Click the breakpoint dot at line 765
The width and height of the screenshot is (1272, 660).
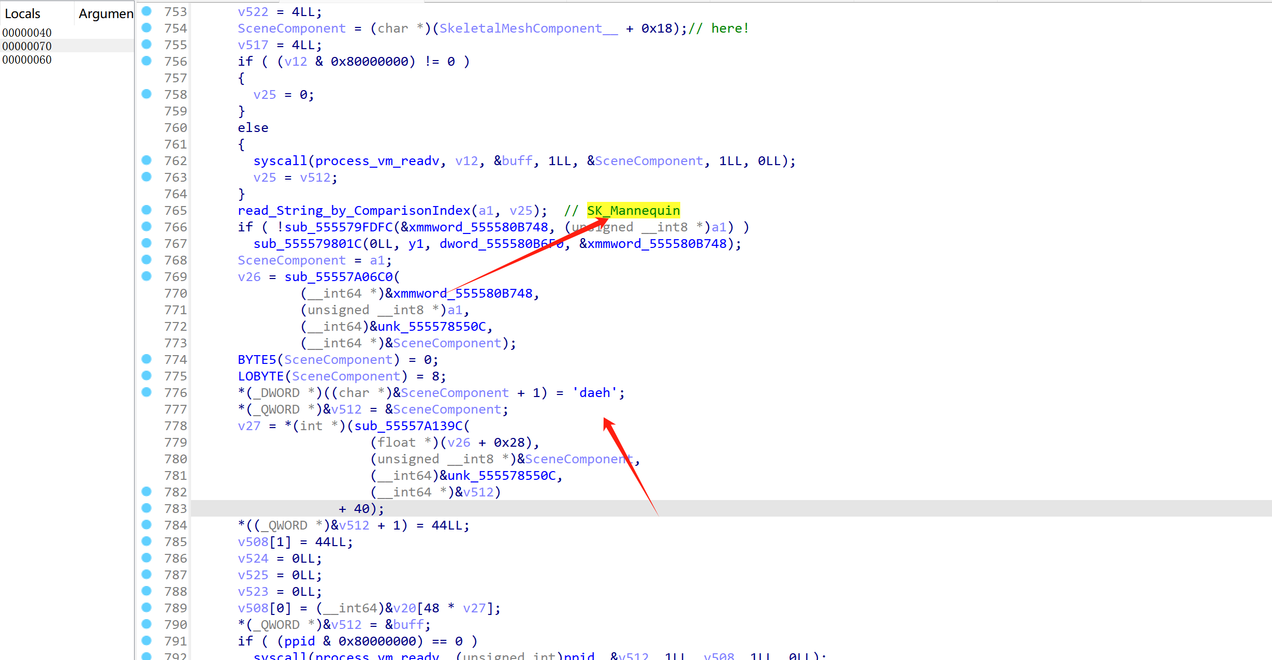(147, 210)
